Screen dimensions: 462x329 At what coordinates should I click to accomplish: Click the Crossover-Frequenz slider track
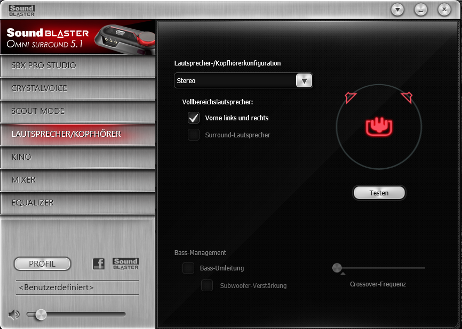[379, 268]
